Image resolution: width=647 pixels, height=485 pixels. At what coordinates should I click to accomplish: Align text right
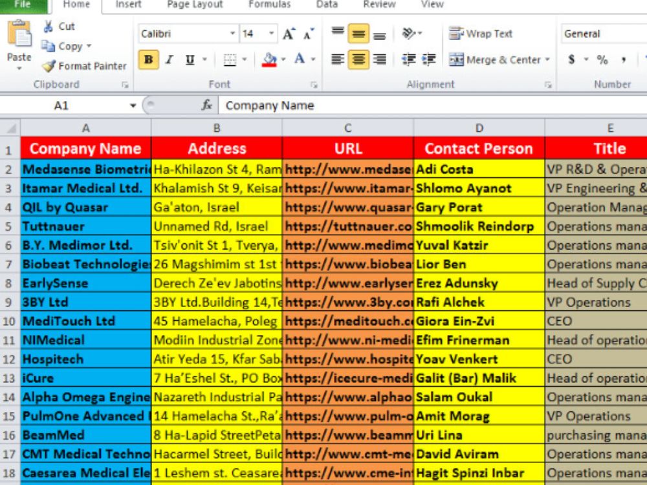[379, 59]
